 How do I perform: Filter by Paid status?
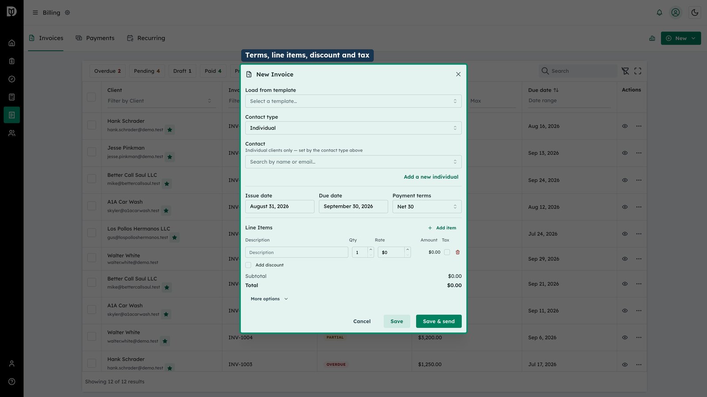(213, 71)
